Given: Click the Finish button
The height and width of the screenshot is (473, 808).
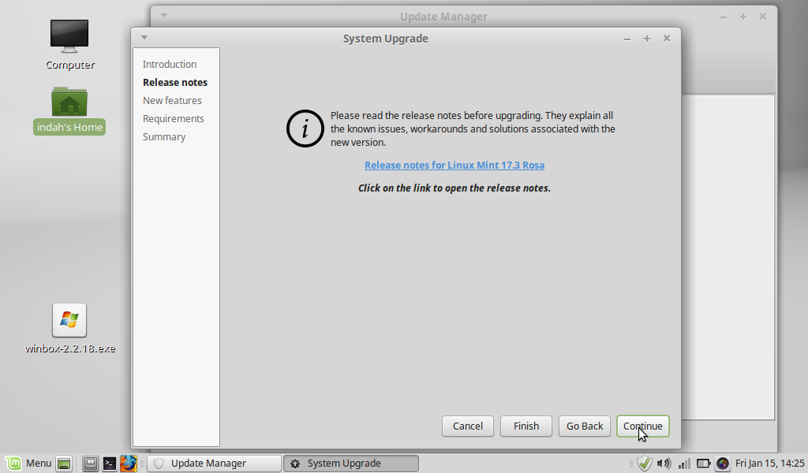Looking at the screenshot, I should click(526, 426).
